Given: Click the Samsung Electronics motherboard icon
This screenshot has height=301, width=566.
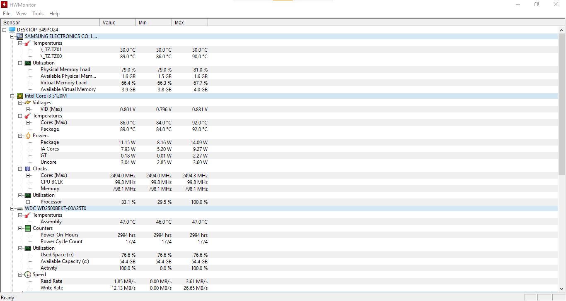Looking at the screenshot, I should tap(19, 36).
